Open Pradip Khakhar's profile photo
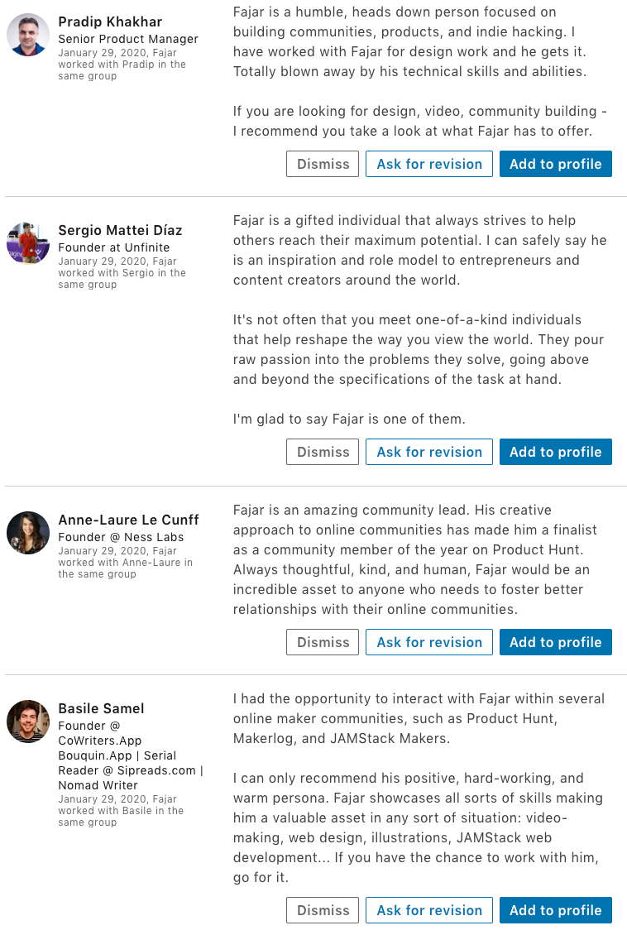Image resolution: width=627 pixels, height=935 pixels. pos(28,35)
